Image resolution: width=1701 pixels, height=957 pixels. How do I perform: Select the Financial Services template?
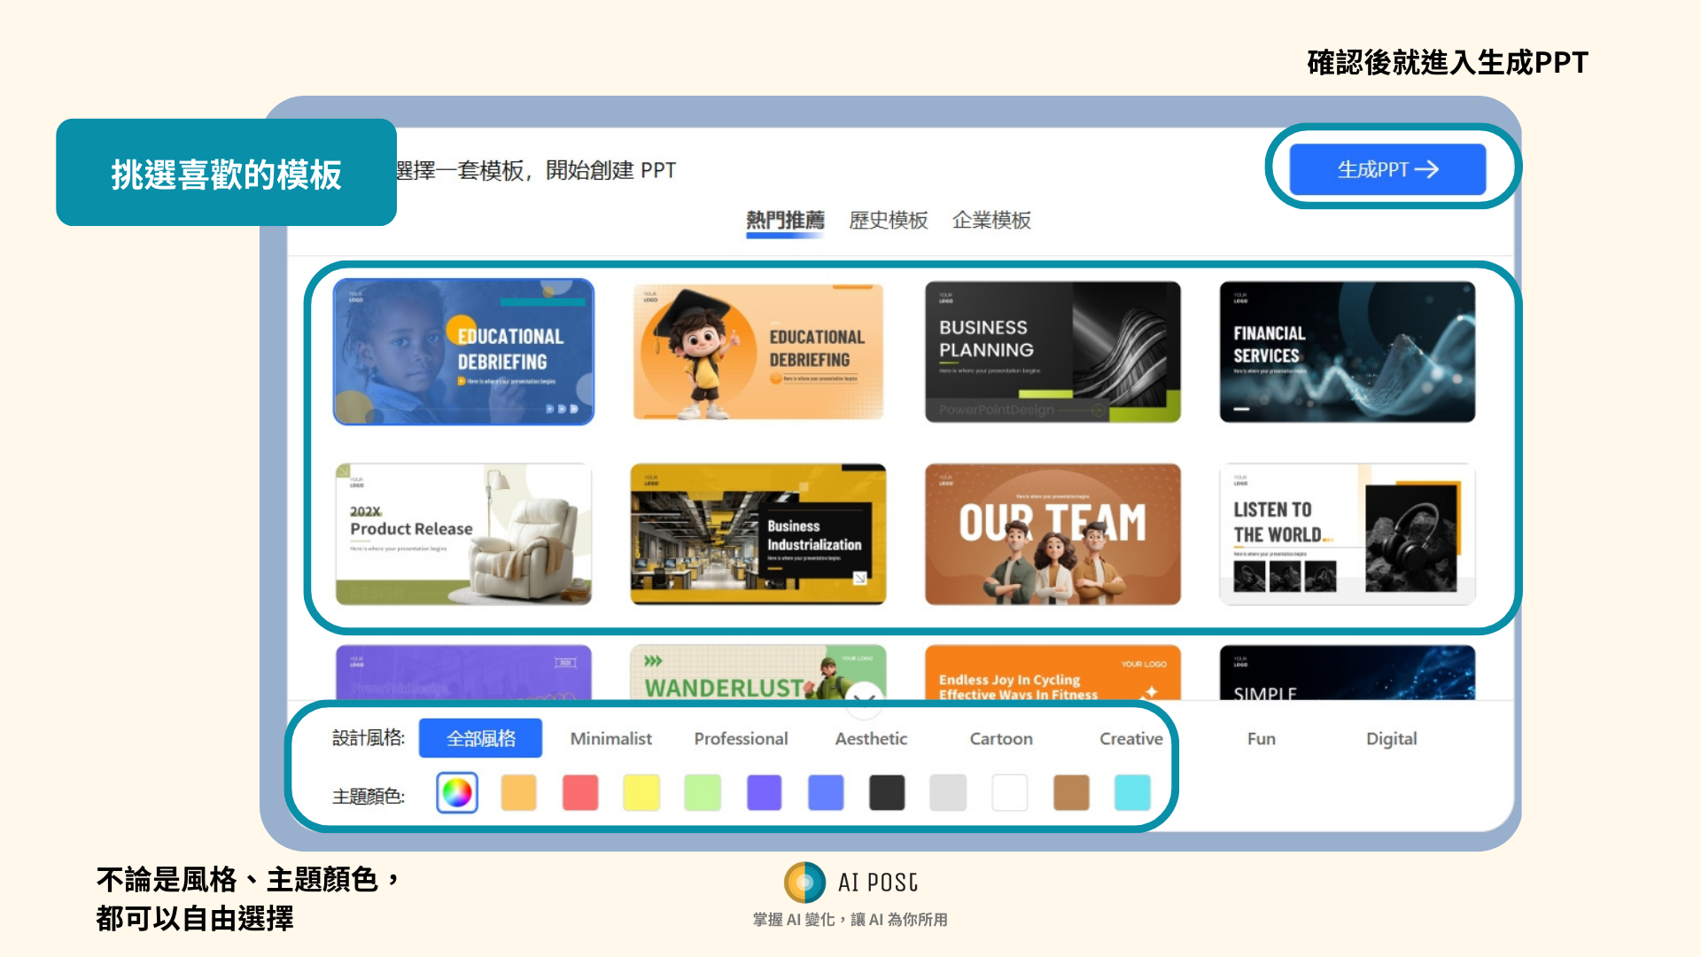pos(1347,352)
